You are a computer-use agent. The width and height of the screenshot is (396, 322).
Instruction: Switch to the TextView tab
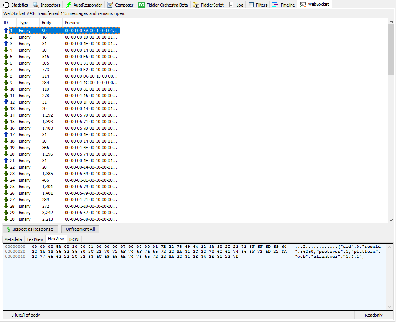(x=35, y=239)
